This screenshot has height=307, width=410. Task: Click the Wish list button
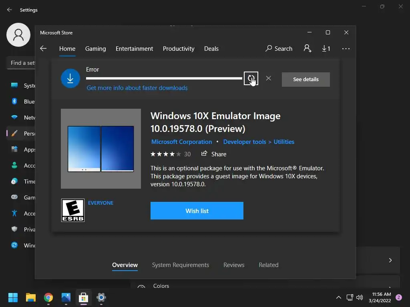pyautogui.click(x=197, y=211)
